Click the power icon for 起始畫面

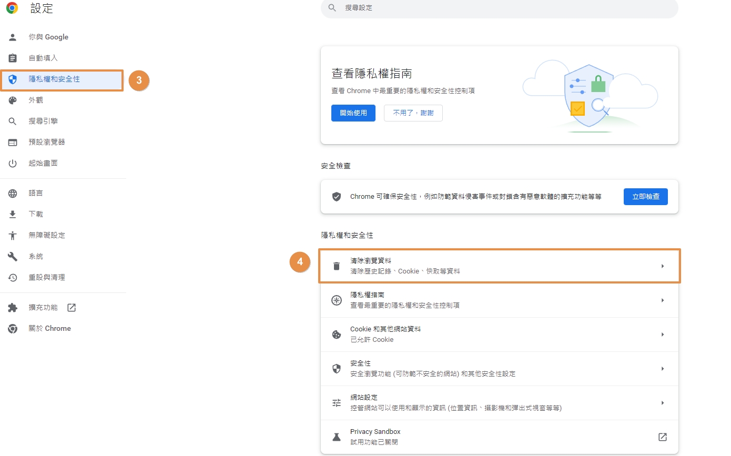point(13,164)
